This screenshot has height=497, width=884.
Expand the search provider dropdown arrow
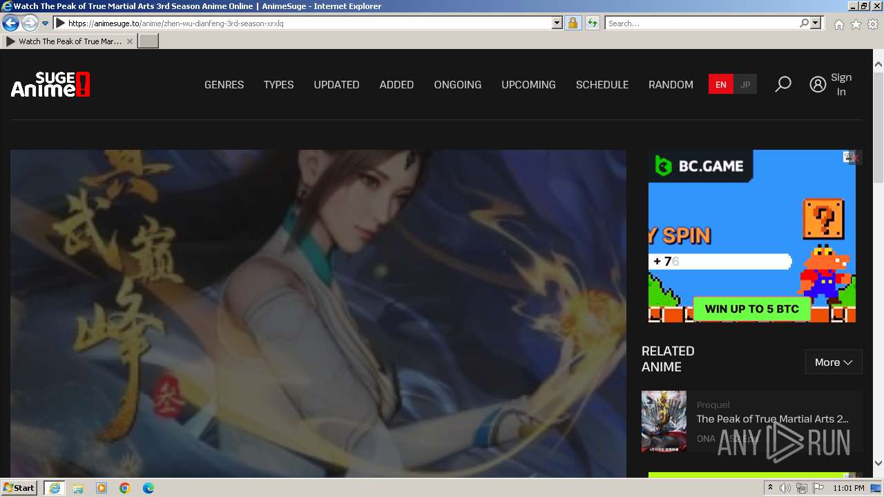816,23
